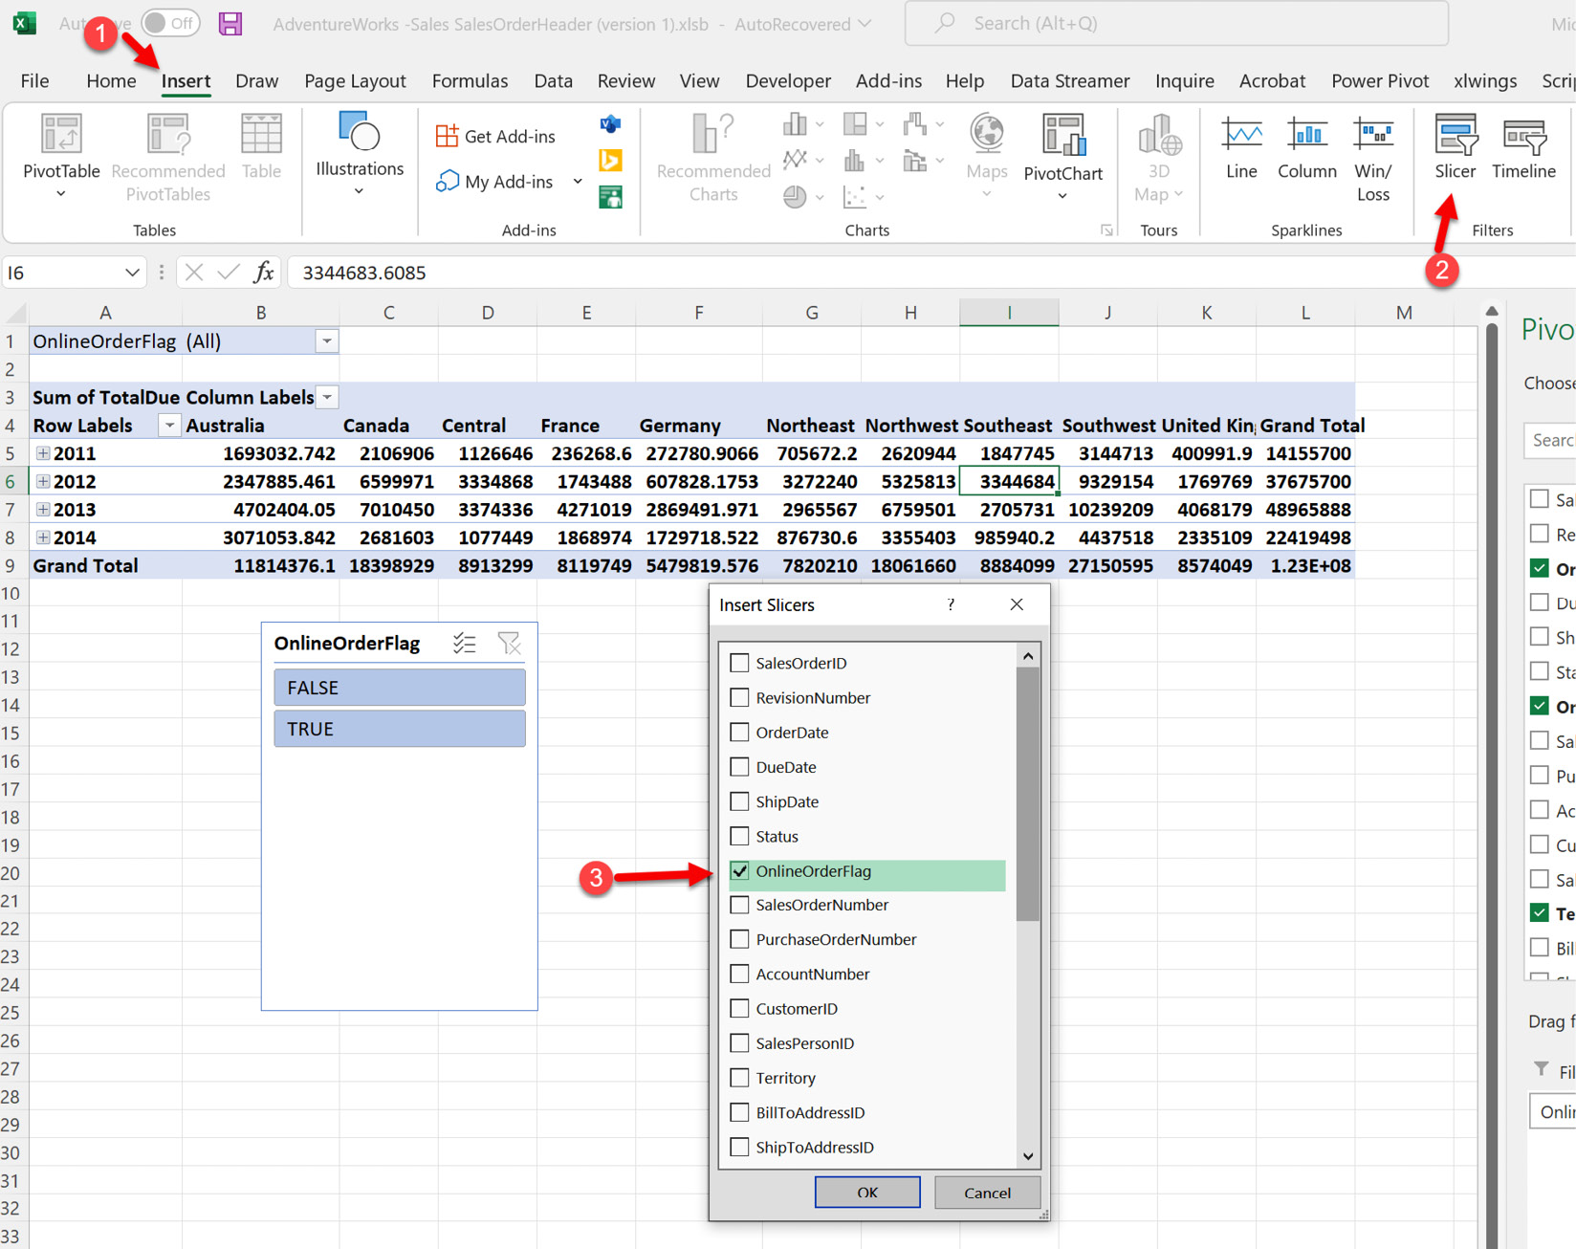Toggle the AutoSave switch
Screen dimensions: 1576x1249
tap(170, 23)
